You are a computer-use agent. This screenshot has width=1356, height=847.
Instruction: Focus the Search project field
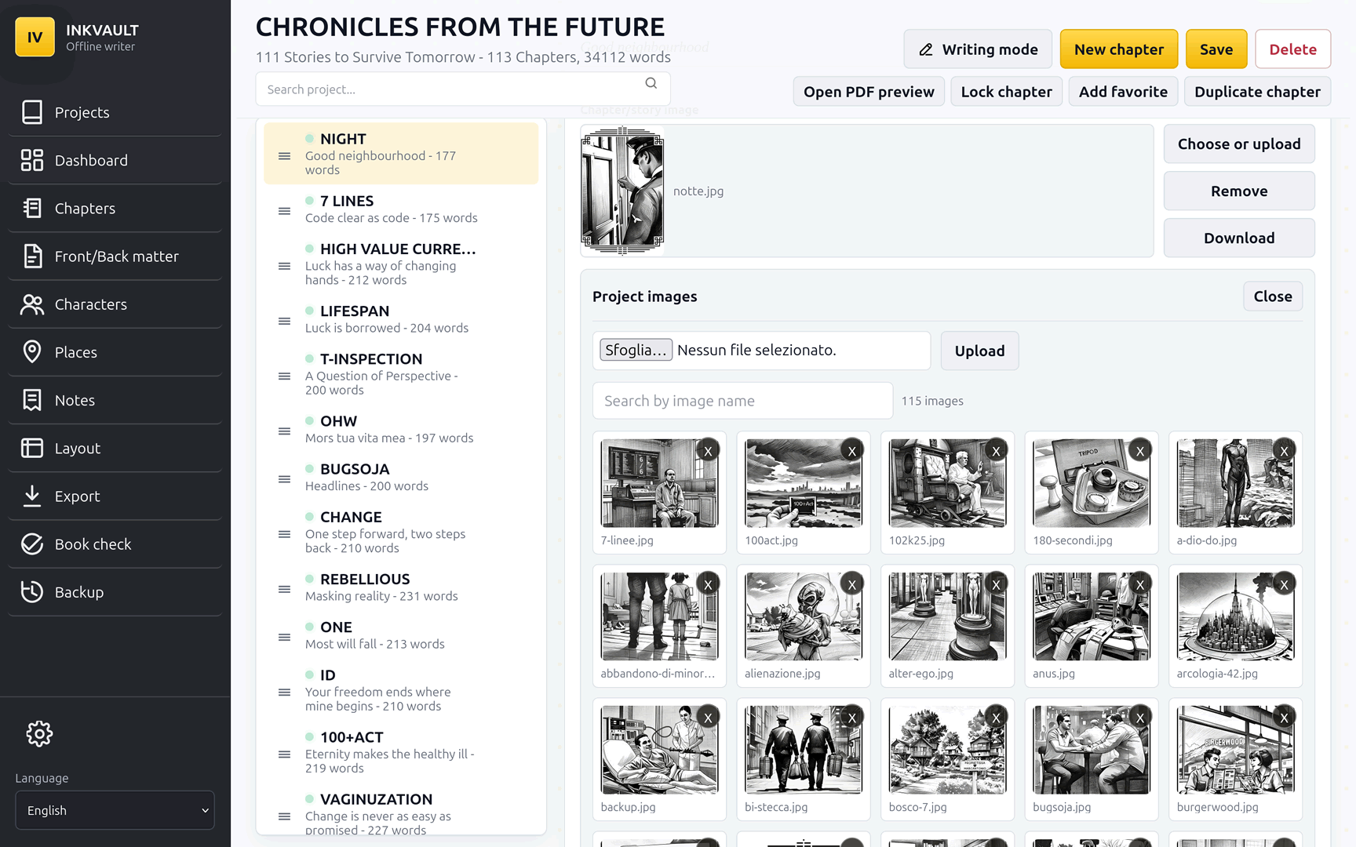point(463,89)
